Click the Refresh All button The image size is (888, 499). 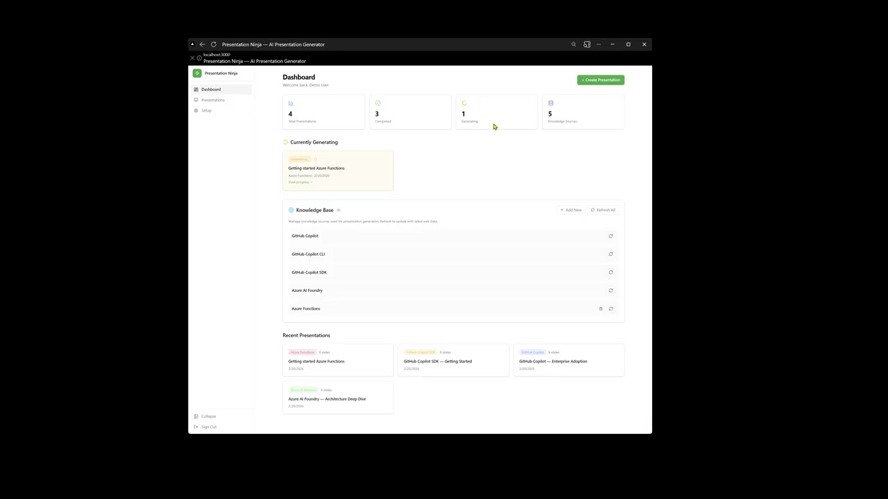603,210
